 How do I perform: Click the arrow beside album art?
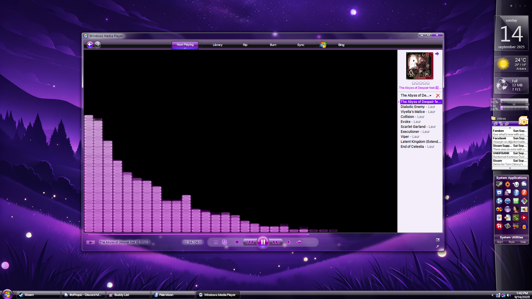click(x=437, y=54)
